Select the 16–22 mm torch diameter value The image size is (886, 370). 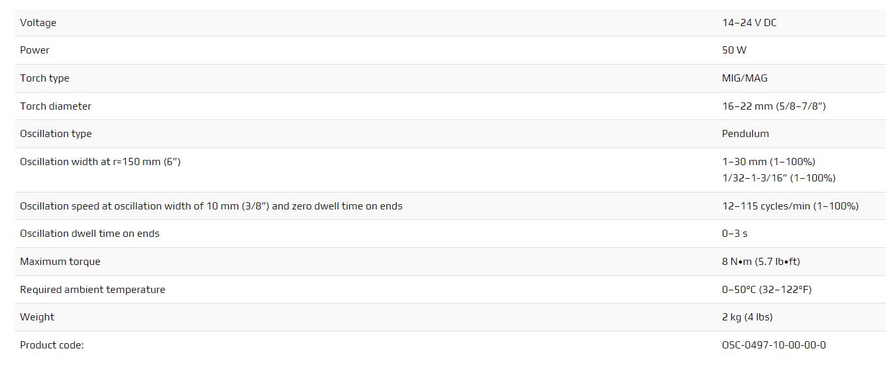pyautogui.click(x=774, y=106)
